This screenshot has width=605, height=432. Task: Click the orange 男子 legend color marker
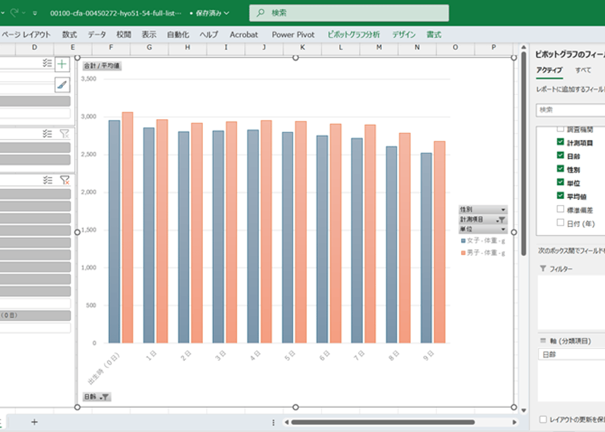(463, 253)
